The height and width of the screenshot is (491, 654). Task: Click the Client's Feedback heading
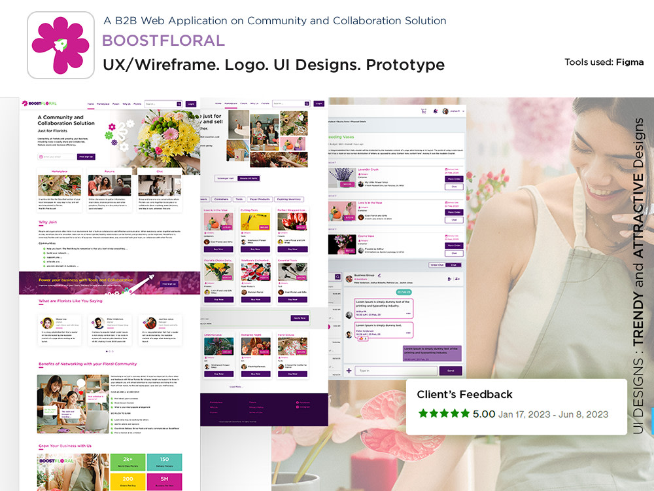tap(464, 395)
